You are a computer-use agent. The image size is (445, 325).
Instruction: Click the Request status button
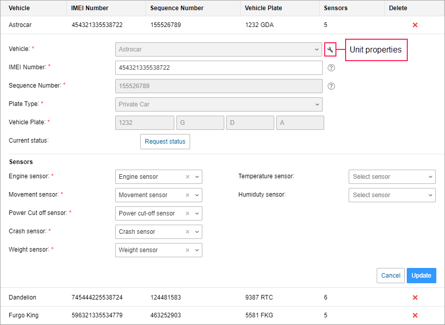[165, 142]
